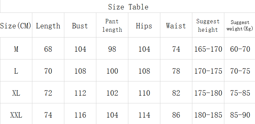Image resolution: width=255 pixels, height=124 pixels.
Task: Select the Size(CM) column header
Action: (x=15, y=26)
